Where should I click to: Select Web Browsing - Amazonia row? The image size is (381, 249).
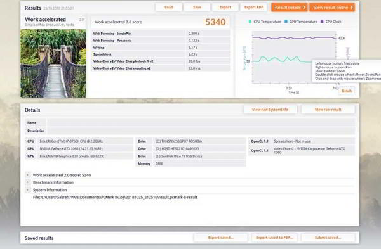pos(161,41)
